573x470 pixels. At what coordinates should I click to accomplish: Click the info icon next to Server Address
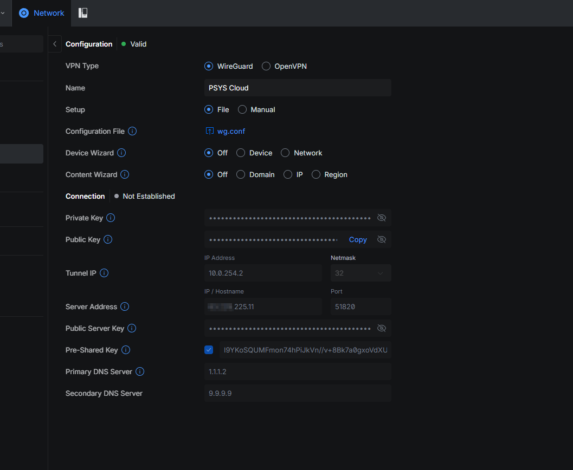(x=125, y=306)
